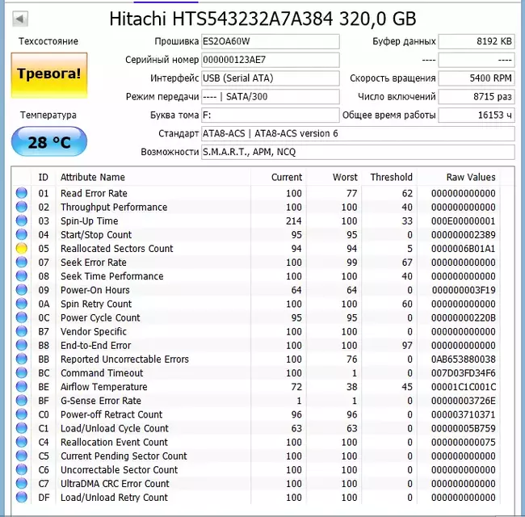This screenshot has height=517, width=525.
Task: Click the blue status icon for Current Pending Sector Count
Action: pos(22,456)
